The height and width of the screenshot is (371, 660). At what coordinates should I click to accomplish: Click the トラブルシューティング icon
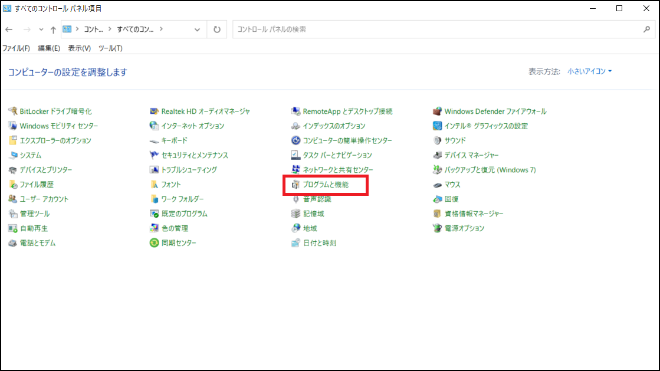154,170
